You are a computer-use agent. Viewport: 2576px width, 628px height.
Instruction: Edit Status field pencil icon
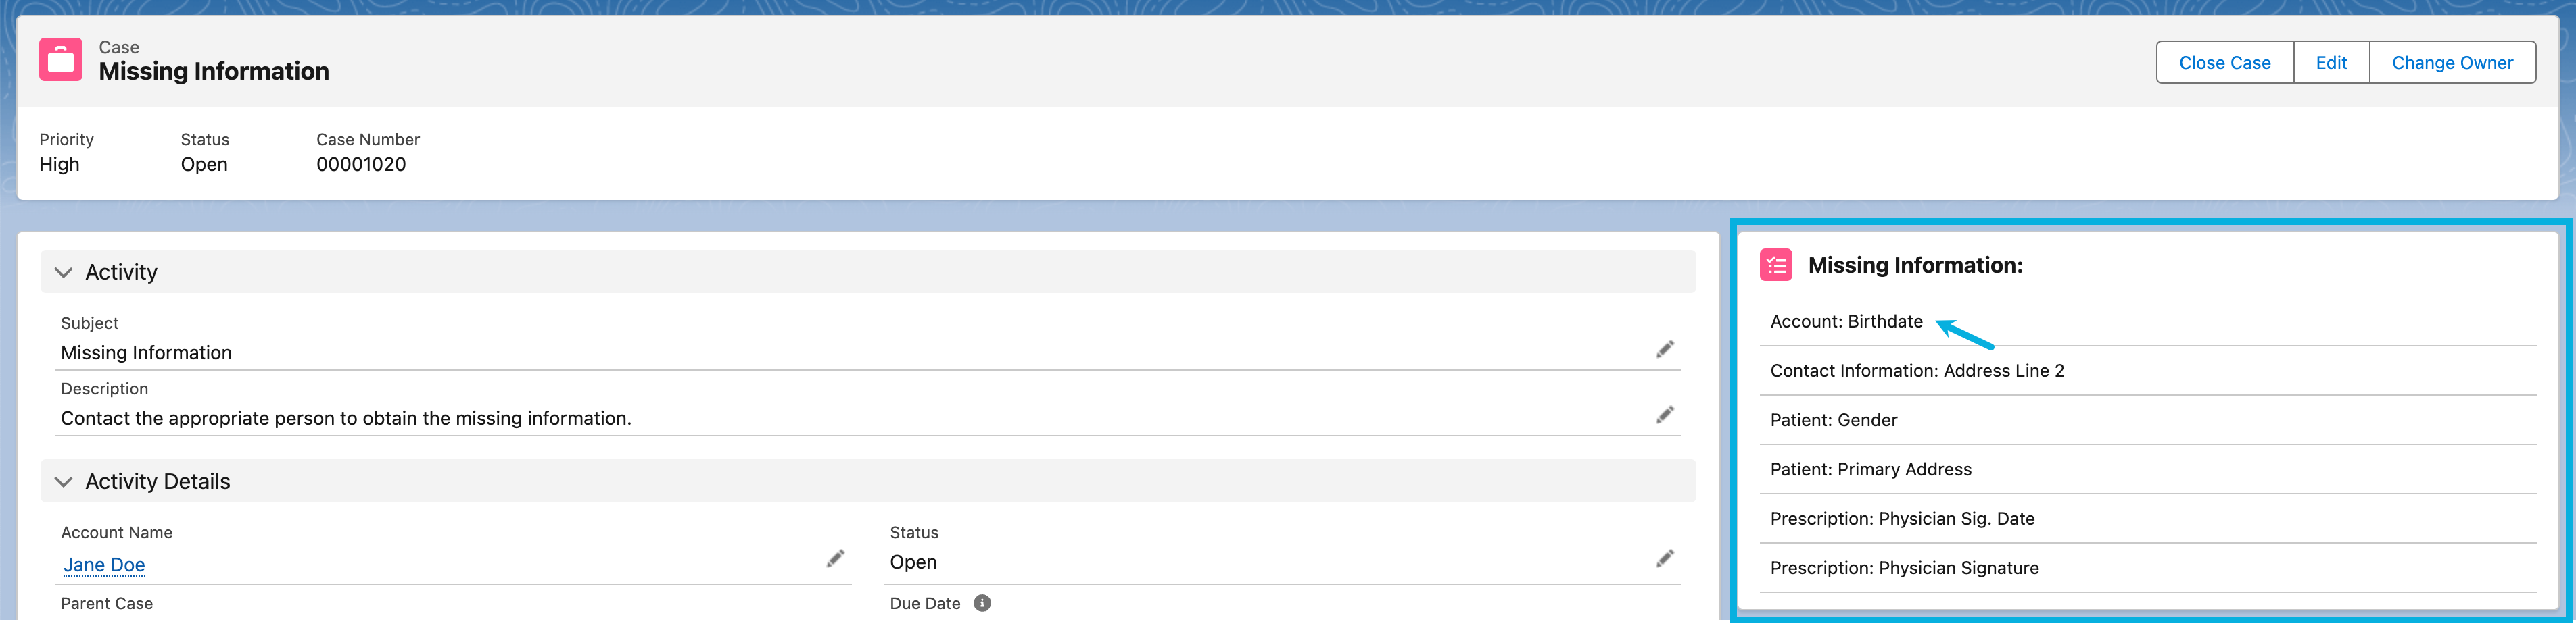pyautogui.click(x=1665, y=559)
